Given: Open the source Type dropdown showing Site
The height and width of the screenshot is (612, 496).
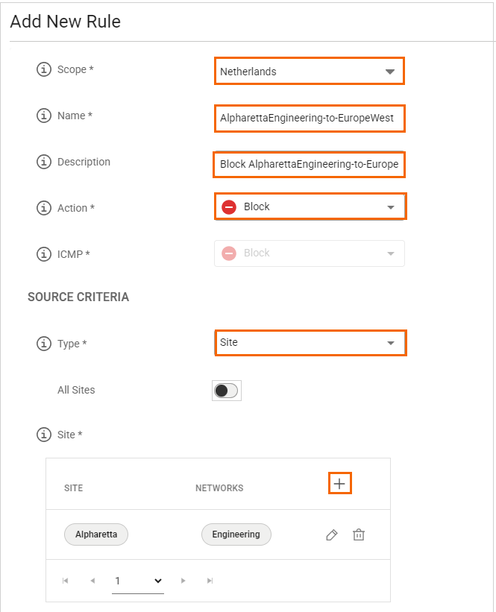Looking at the screenshot, I should (310, 343).
